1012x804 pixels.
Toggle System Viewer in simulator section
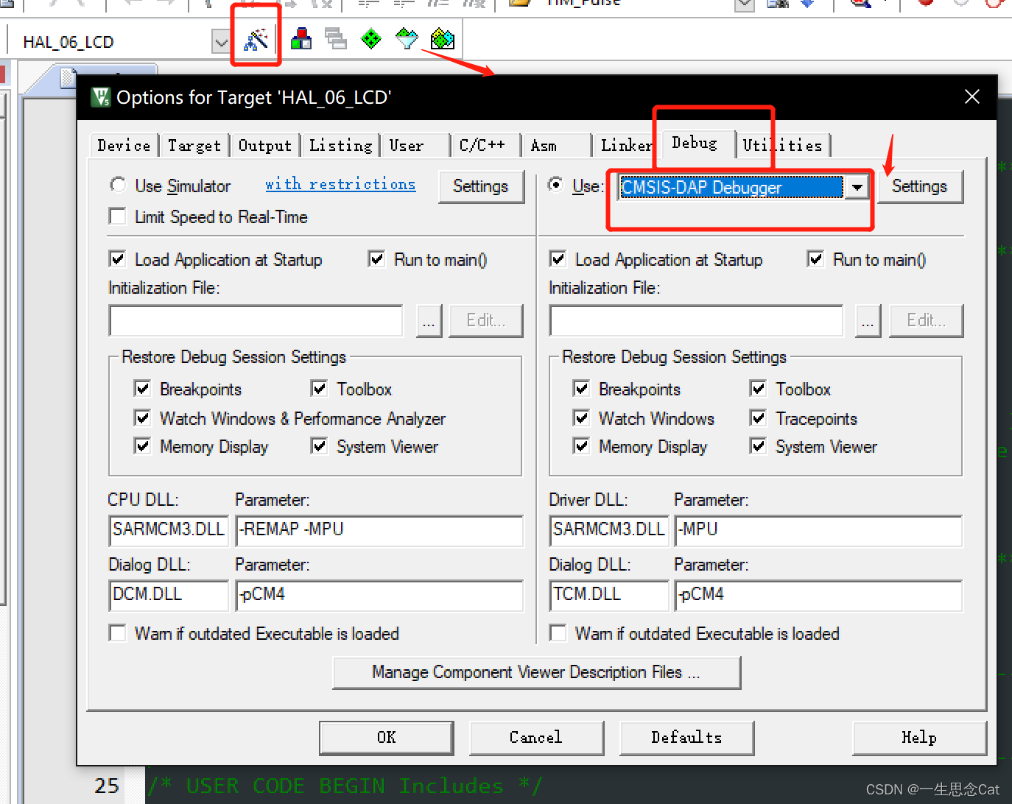[319, 446]
